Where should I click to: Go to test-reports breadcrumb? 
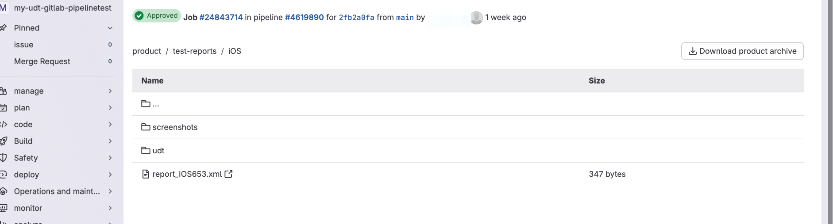[194, 51]
